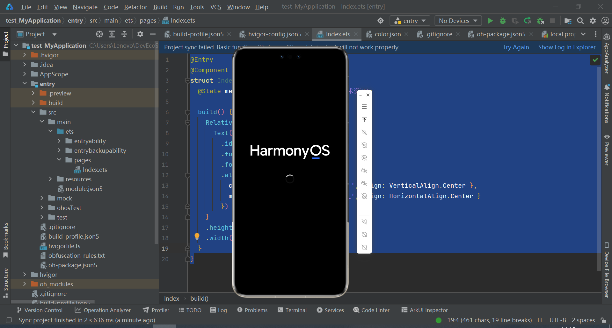Viewport: 612px width, 328px height.
Task: Click emulator back triangle icon
Action: tap(364, 222)
